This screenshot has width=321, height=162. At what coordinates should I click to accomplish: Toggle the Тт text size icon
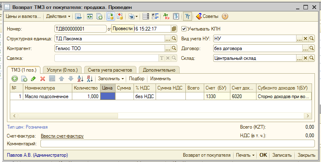pyautogui.click(x=187, y=16)
